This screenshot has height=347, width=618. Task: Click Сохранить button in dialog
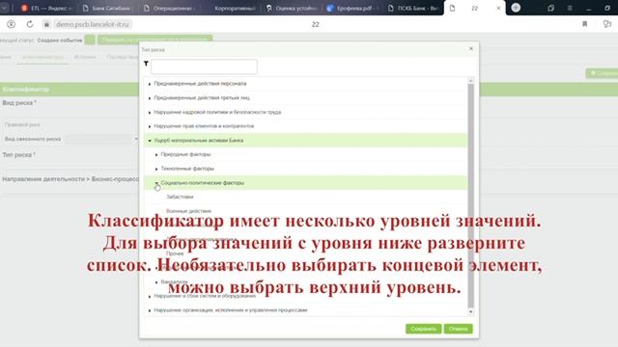tap(423, 329)
